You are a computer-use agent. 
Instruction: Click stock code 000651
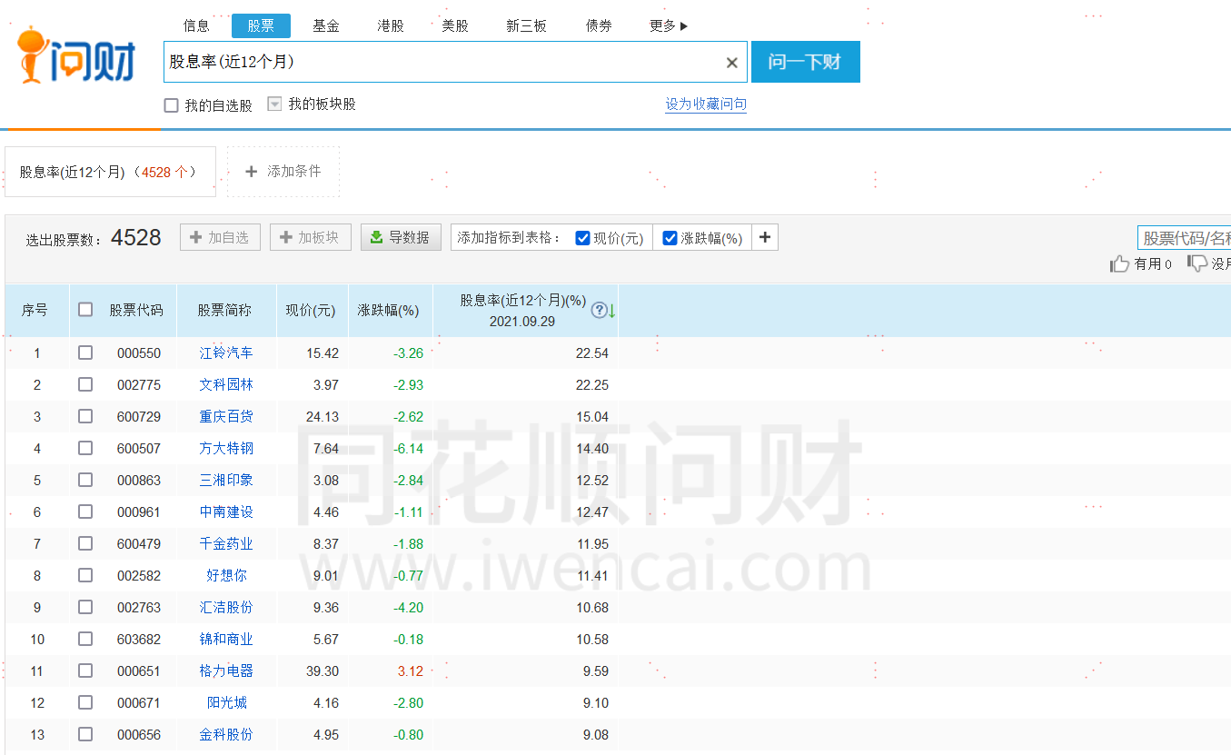point(139,671)
